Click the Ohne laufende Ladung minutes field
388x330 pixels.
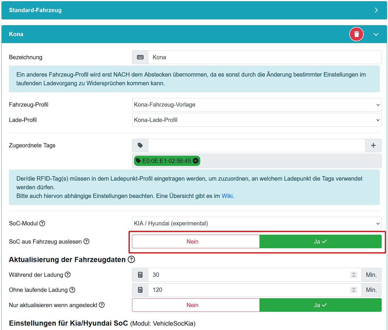tap(255, 290)
